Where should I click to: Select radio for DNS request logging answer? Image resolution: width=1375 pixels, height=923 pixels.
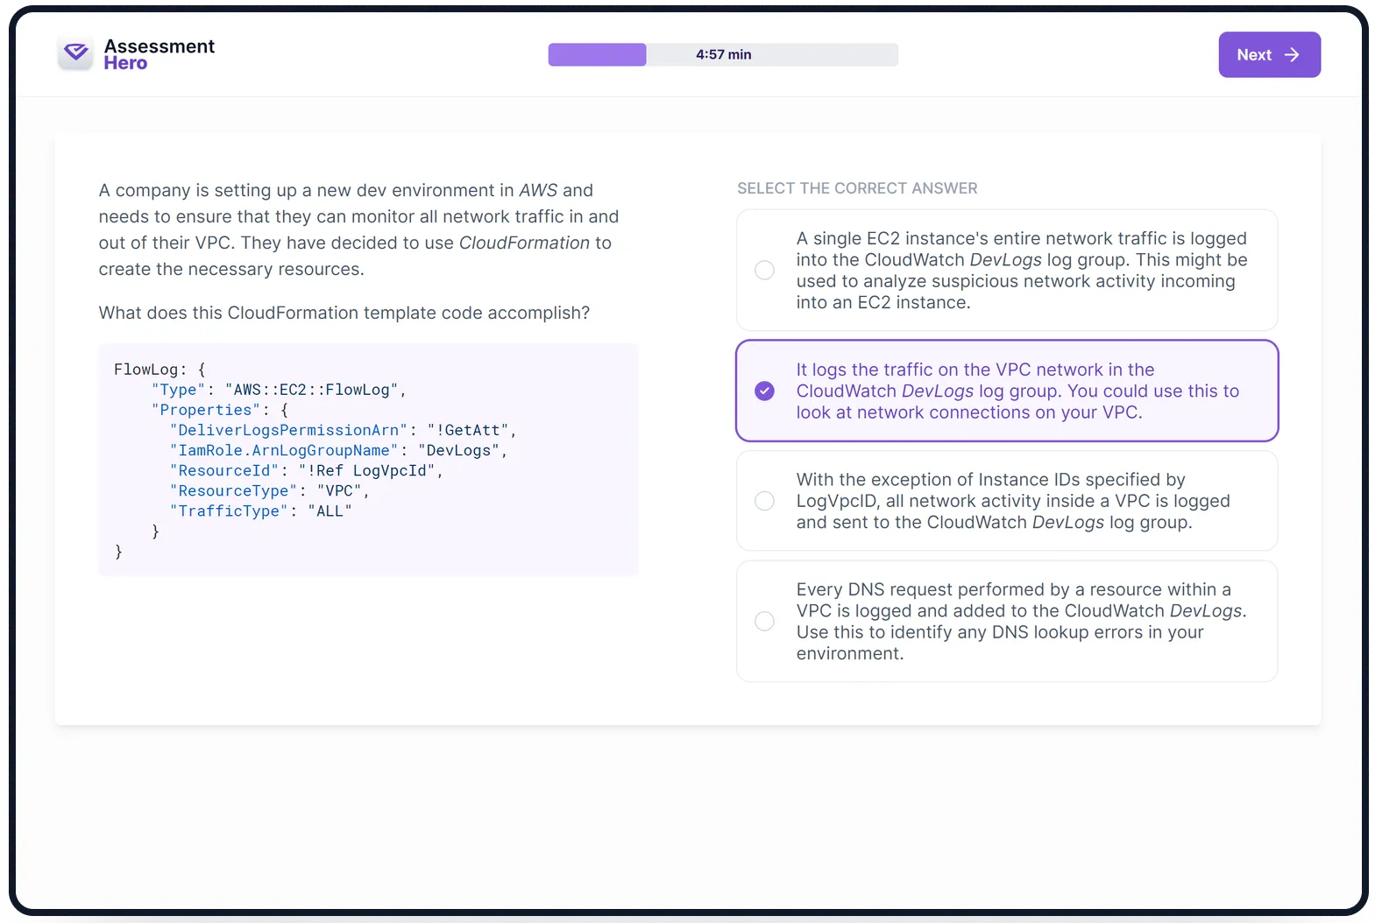[x=764, y=621]
